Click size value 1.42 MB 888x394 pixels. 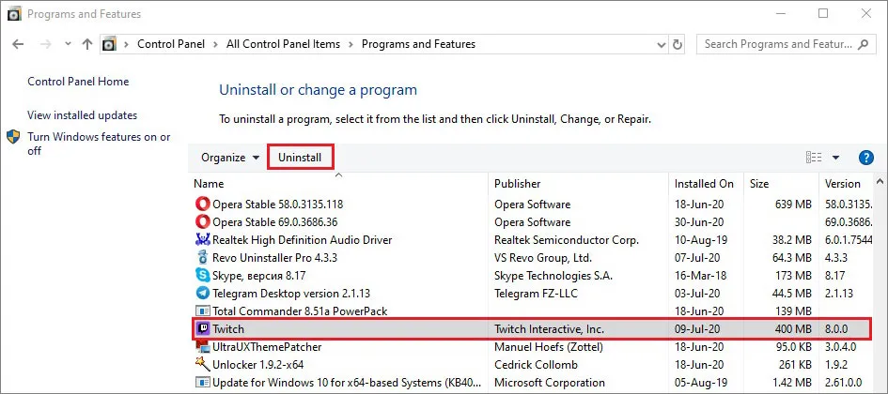[790, 383]
